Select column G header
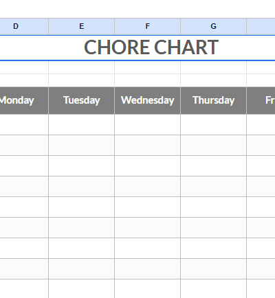275x298 pixels. [x=214, y=27]
